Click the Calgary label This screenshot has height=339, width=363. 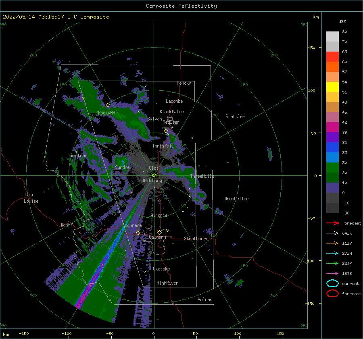pyautogui.click(x=157, y=237)
